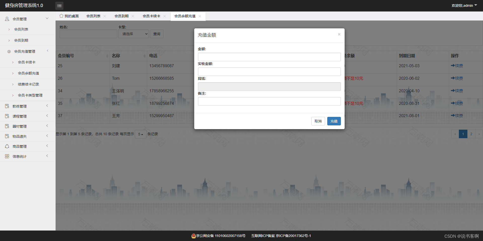483x241 pixels.
Task: Go to pagination page 2
Action: (x=471, y=134)
